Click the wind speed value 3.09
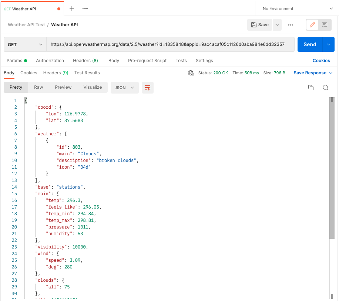This screenshot has height=301, width=339. click(x=75, y=260)
